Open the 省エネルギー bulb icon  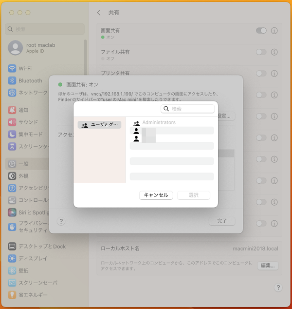[12, 295]
